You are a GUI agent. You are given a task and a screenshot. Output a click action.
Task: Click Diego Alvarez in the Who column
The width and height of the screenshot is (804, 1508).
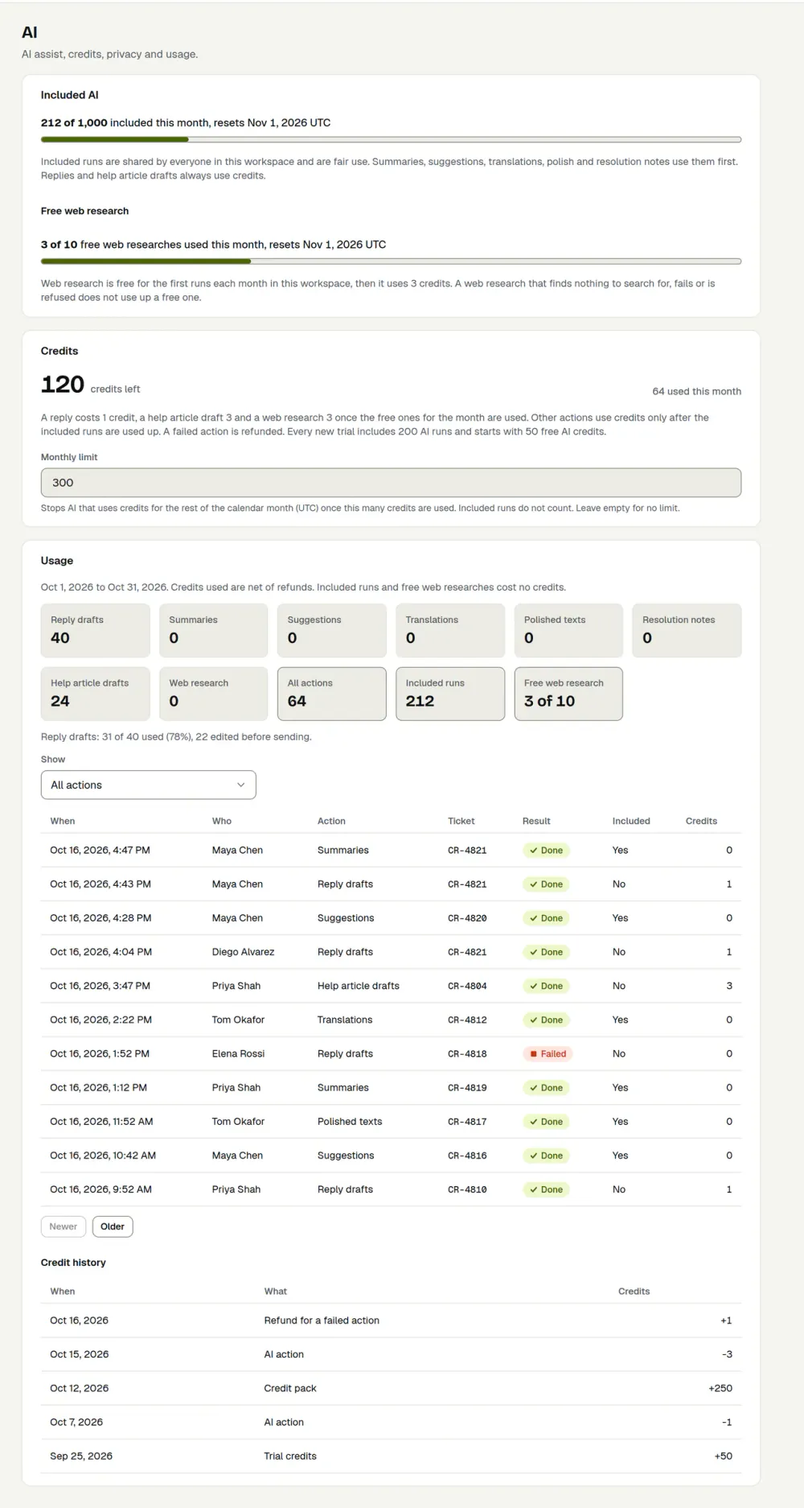(243, 952)
